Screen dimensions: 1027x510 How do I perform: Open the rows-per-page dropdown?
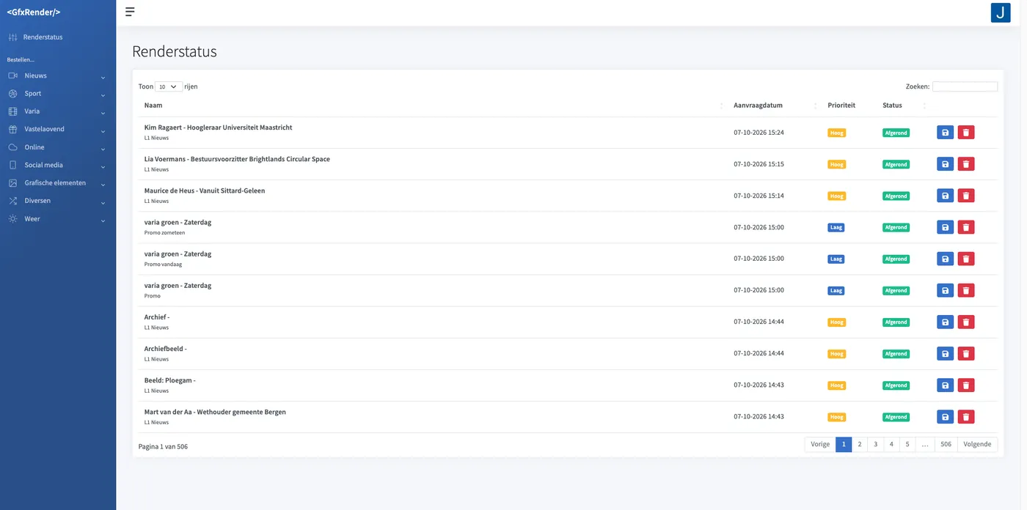pyautogui.click(x=169, y=86)
